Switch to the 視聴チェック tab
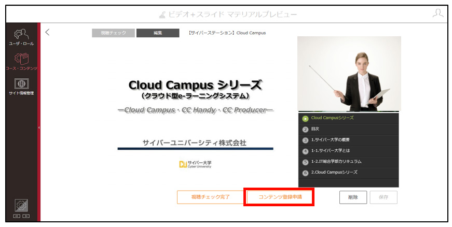The width and height of the screenshot is (452, 227). pyautogui.click(x=113, y=33)
